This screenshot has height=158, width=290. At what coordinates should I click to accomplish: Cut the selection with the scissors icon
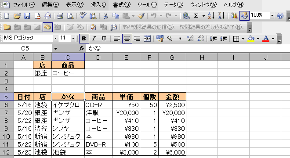click(105, 16)
